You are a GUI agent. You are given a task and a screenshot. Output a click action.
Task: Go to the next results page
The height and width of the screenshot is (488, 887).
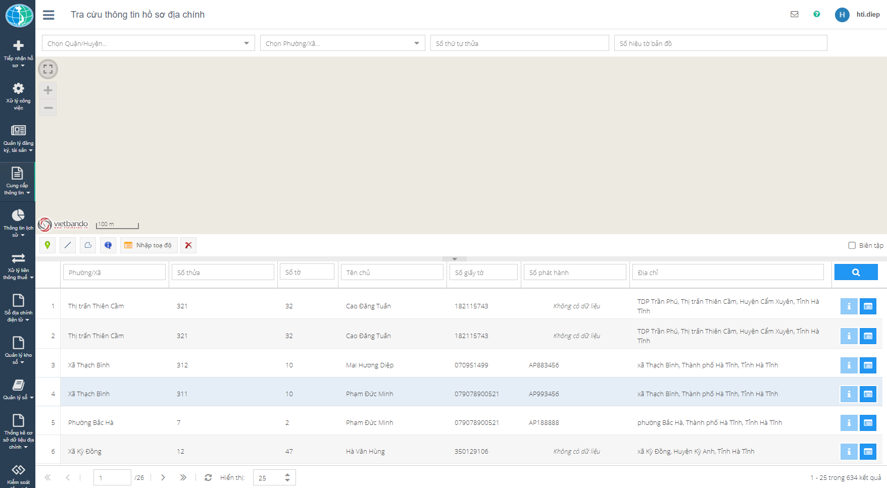click(163, 477)
